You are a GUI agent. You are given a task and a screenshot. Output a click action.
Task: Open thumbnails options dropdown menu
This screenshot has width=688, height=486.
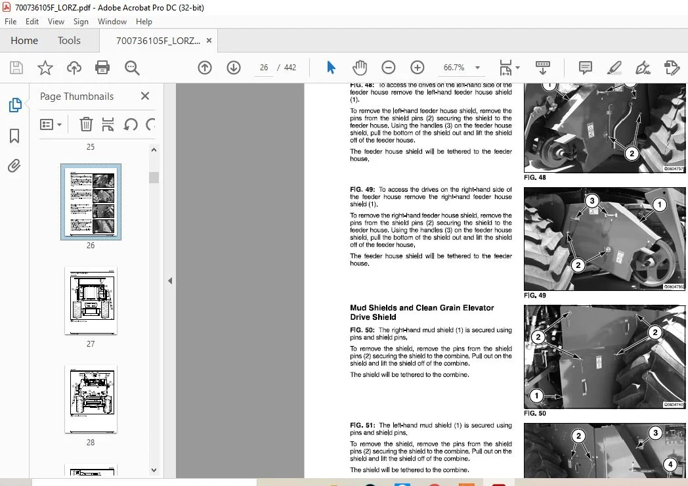(51, 125)
